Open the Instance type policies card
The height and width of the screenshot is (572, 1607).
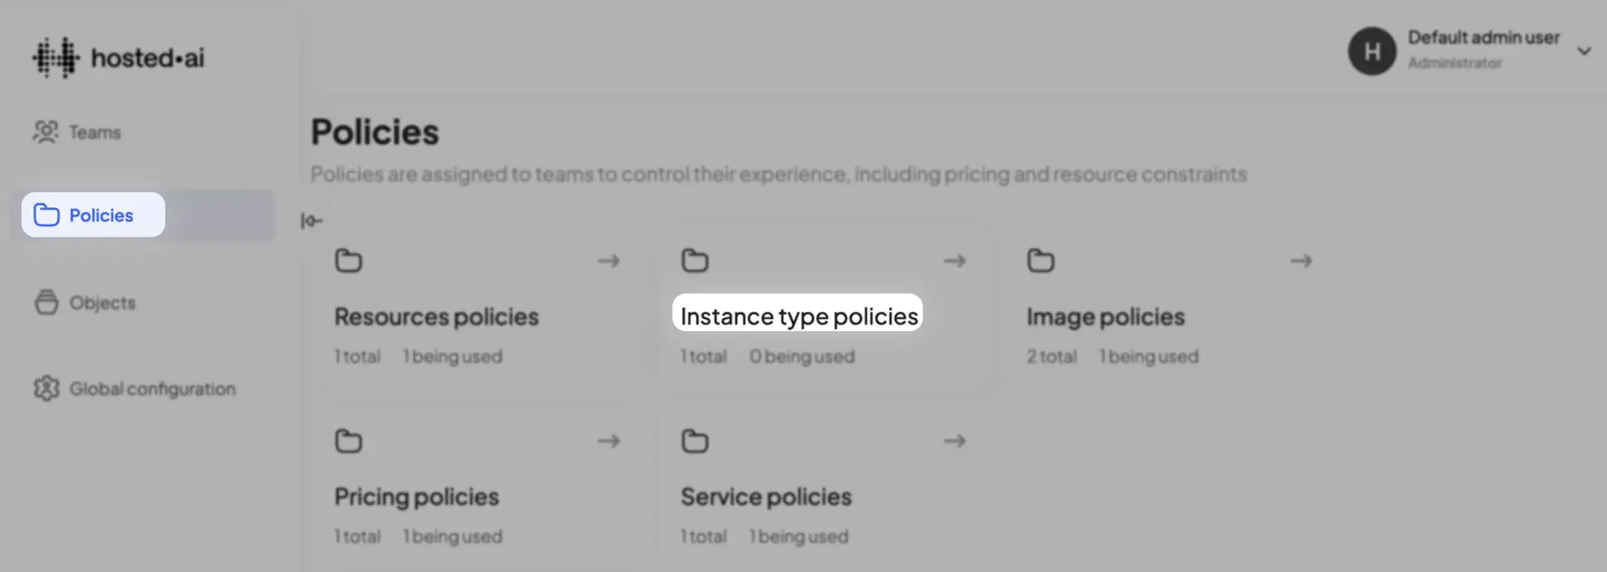point(798,315)
